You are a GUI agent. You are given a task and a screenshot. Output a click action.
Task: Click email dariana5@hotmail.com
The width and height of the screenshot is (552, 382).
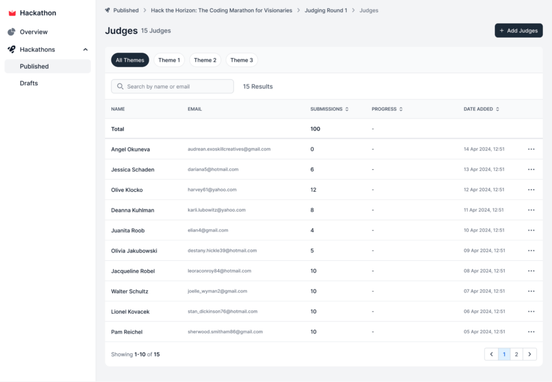point(213,169)
